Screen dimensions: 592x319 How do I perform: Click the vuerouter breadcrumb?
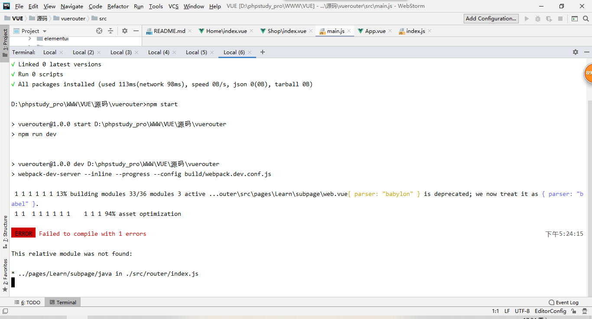coord(69,19)
